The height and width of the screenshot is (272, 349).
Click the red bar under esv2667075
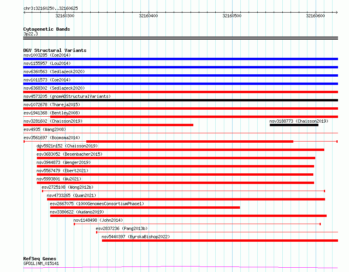pos(145,208)
